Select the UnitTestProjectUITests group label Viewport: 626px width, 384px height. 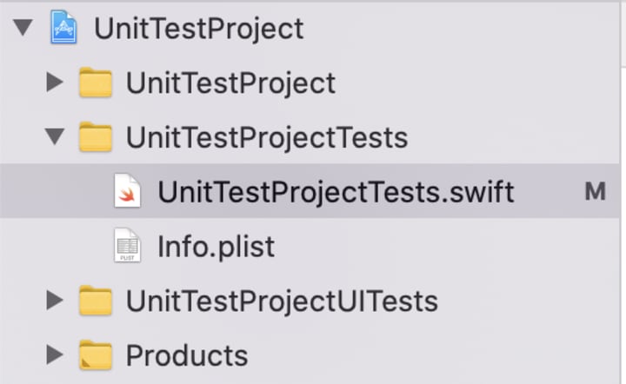282,301
